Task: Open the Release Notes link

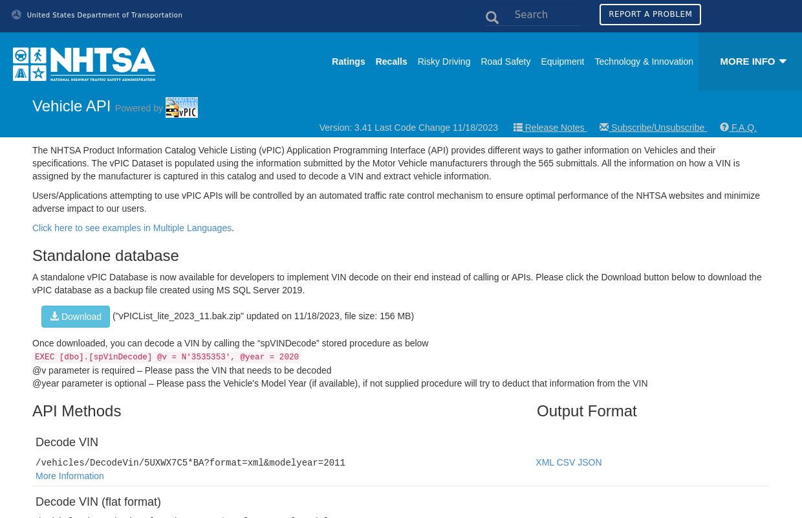Action: [x=550, y=128]
